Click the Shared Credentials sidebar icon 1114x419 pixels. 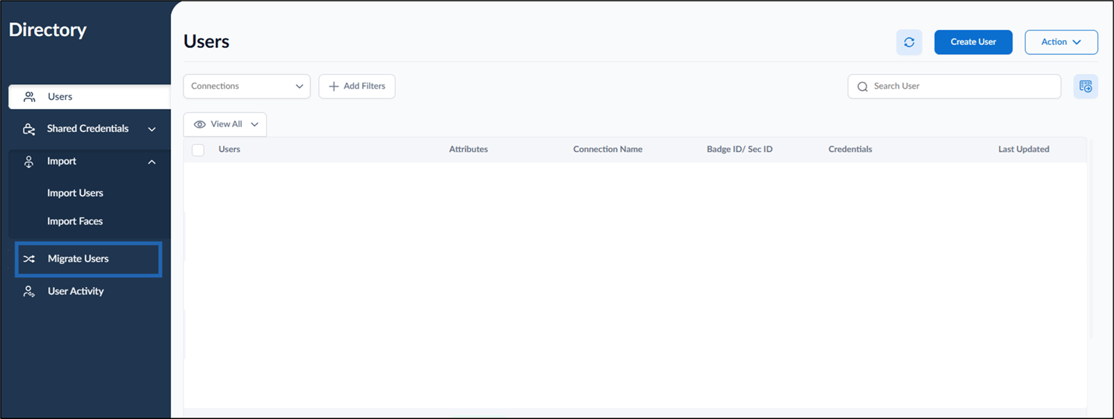(x=28, y=129)
